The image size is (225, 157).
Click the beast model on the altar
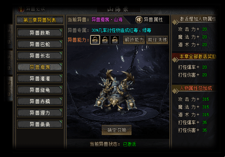click(x=114, y=91)
